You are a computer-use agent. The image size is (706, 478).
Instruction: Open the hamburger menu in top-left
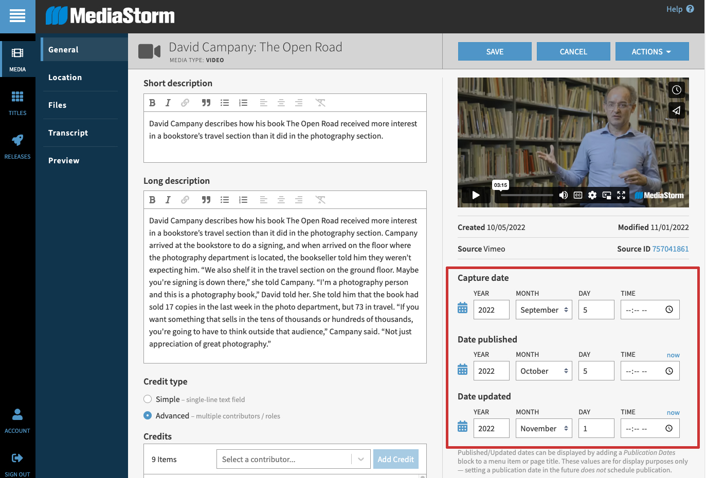click(x=17, y=16)
